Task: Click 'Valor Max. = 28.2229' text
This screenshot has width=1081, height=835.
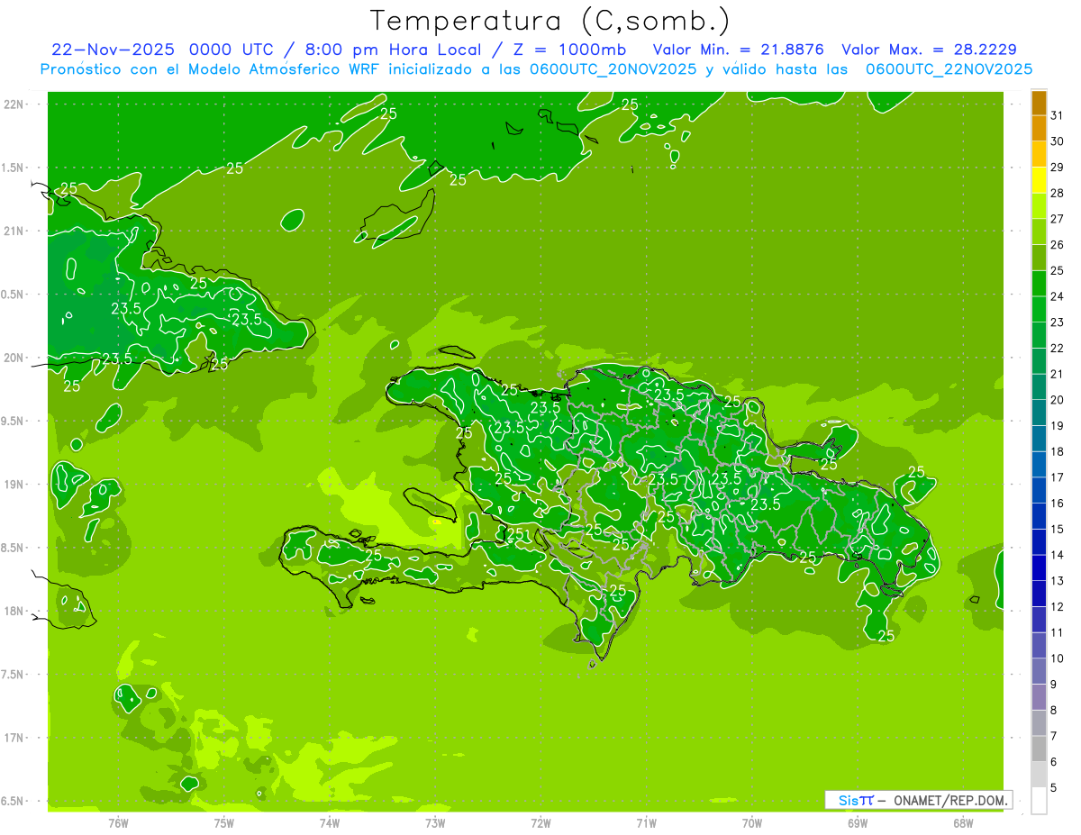Action: 928,50
